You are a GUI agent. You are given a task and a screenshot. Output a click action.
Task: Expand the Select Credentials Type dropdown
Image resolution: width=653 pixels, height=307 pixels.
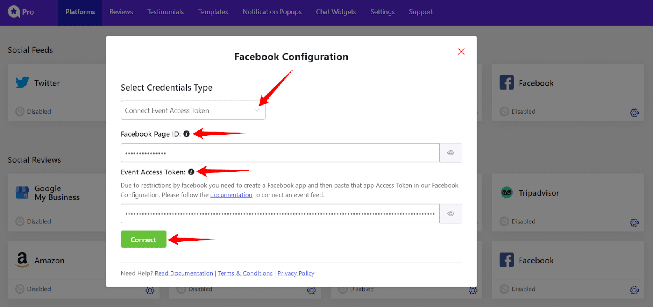[193, 110]
